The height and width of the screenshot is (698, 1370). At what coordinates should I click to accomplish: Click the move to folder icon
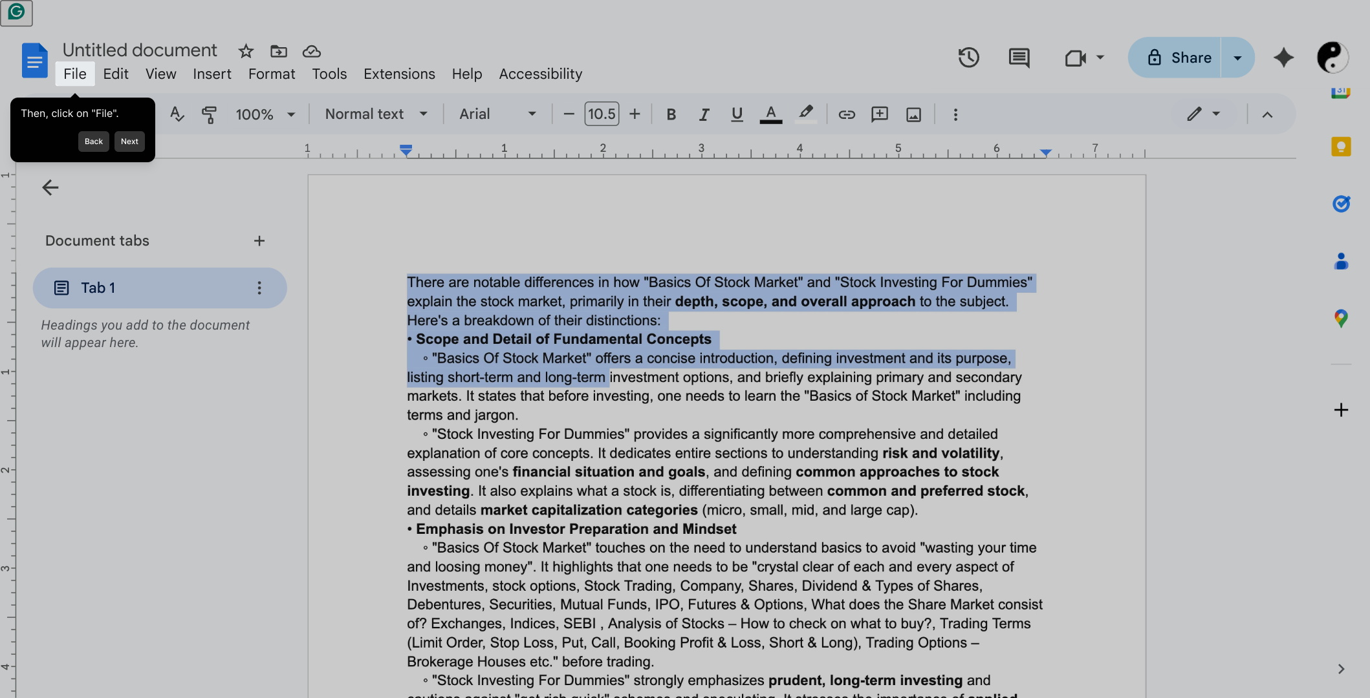tap(279, 51)
